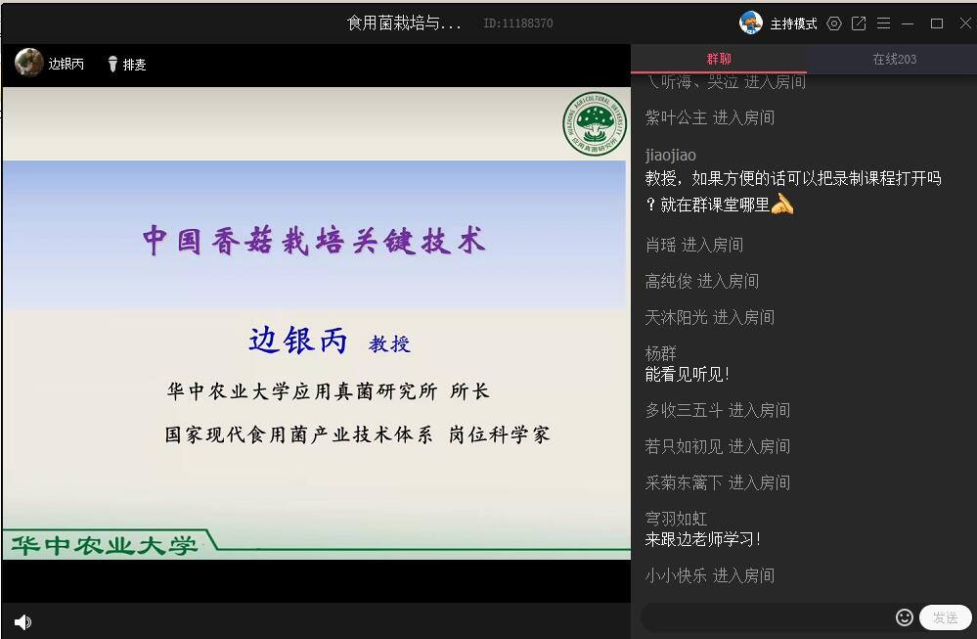Viewport: 977px width, 639px height.
Task: Open the settings gear icon in title bar
Action: point(833,23)
